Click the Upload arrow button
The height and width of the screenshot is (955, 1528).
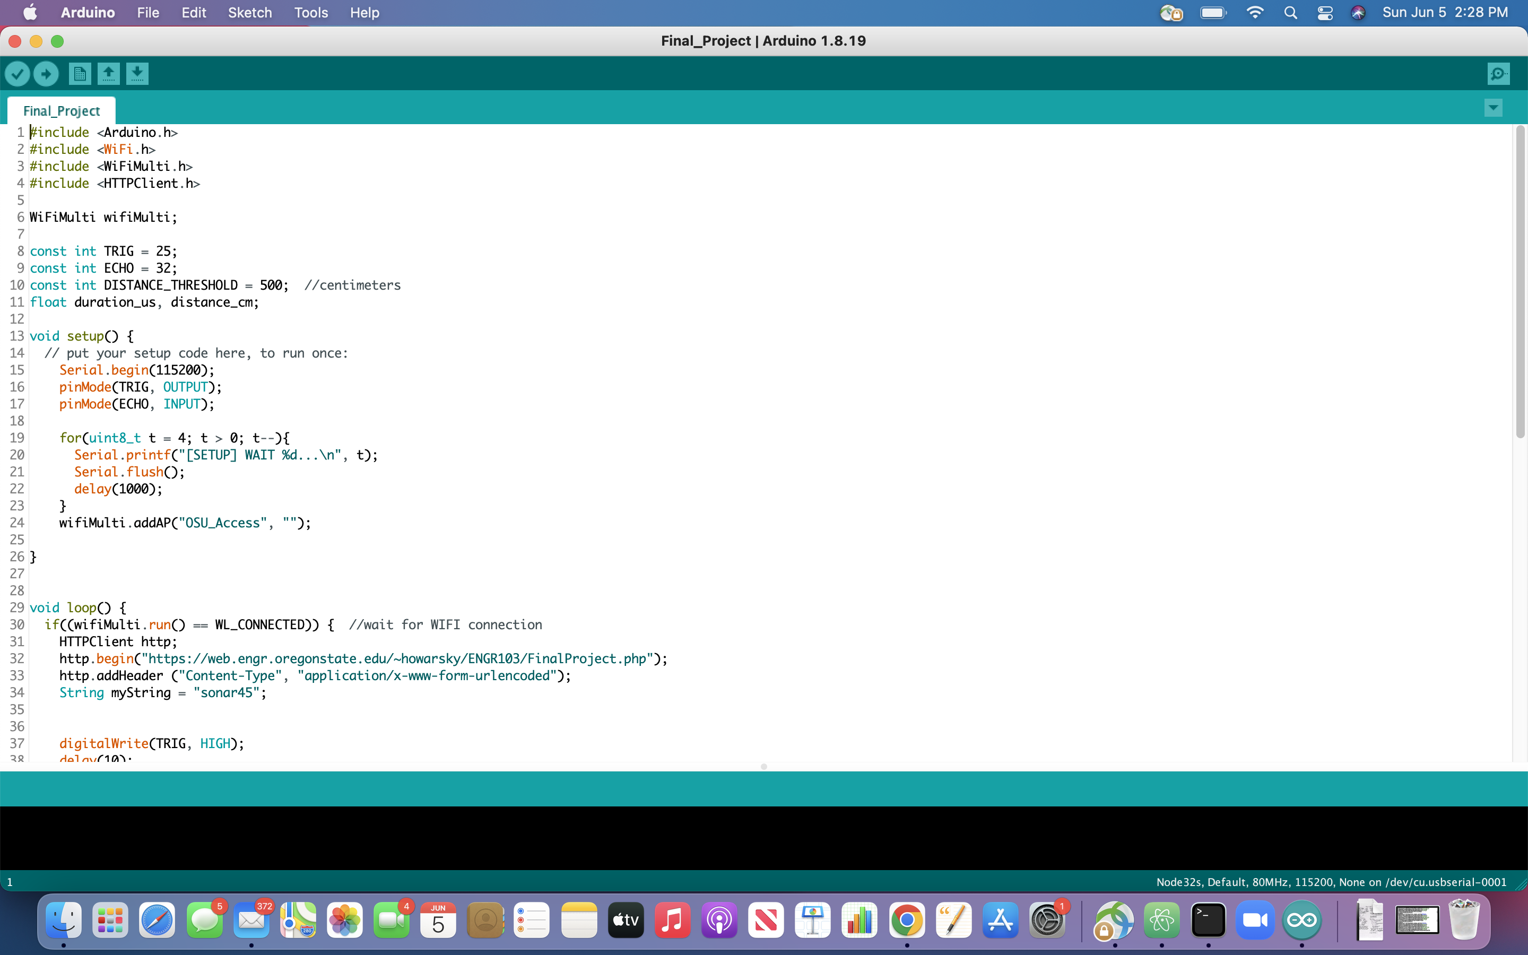(46, 74)
